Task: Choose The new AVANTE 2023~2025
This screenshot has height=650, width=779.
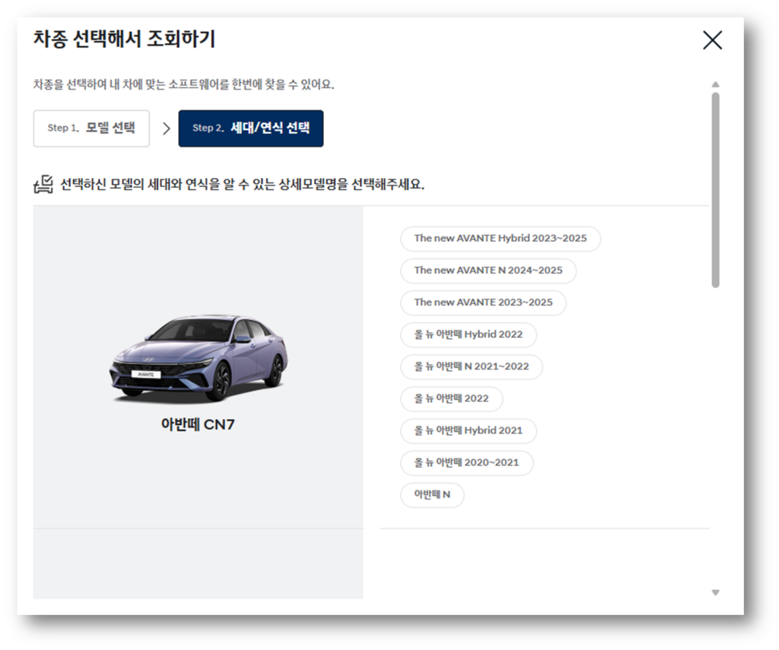Action: (482, 303)
